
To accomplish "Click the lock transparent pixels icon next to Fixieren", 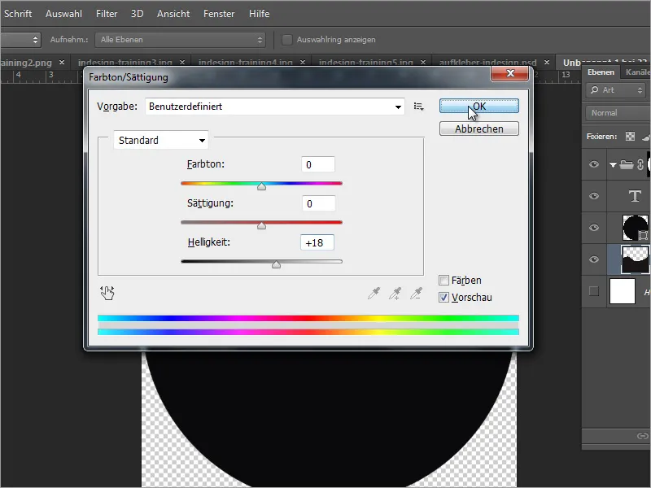I will (x=630, y=136).
